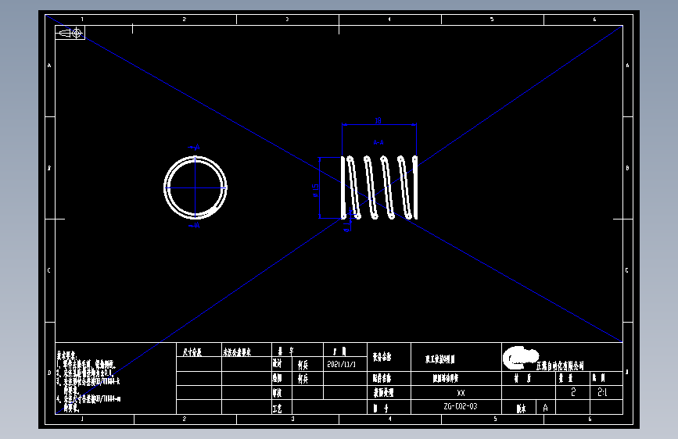This screenshot has width=678, height=439.
Task: Click the quantity value 2
Action: click(x=573, y=392)
